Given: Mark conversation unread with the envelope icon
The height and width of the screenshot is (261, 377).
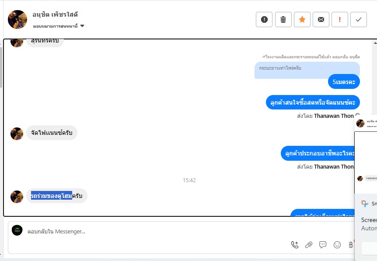Looking at the screenshot, I should click(321, 20).
